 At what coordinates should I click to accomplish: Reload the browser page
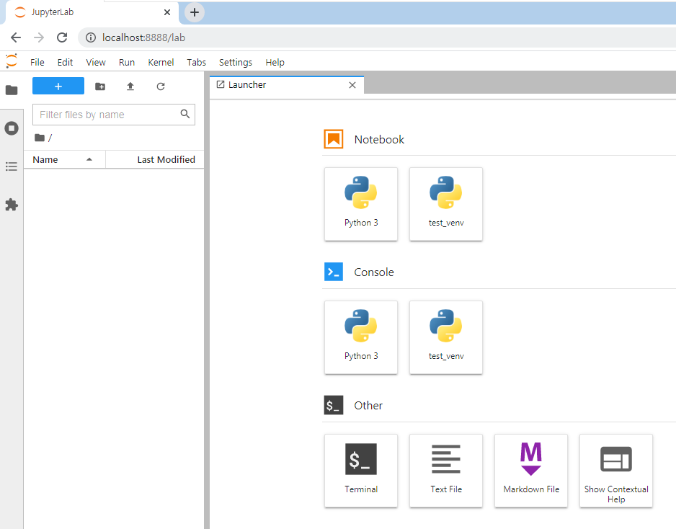(62, 37)
